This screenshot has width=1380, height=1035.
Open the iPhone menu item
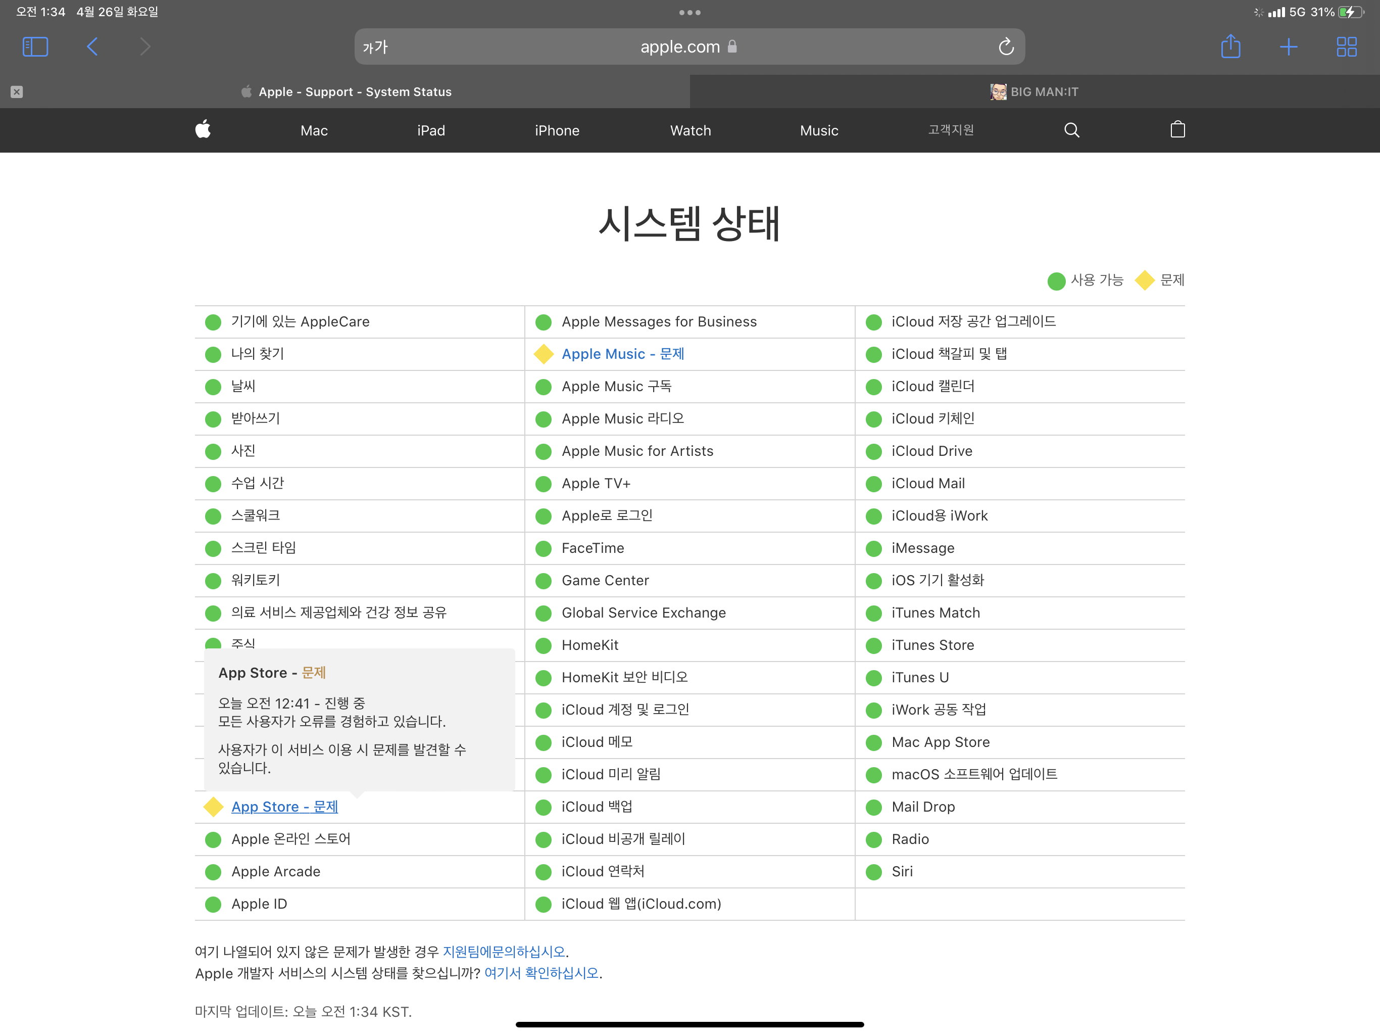coord(557,130)
